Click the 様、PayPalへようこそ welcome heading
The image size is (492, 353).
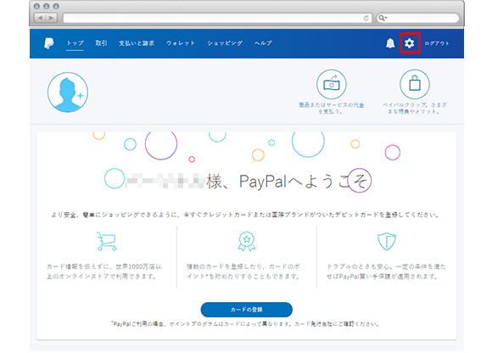[288, 182]
